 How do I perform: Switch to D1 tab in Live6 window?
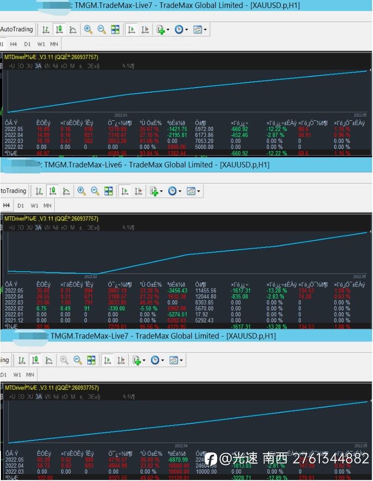(x=21, y=206)
